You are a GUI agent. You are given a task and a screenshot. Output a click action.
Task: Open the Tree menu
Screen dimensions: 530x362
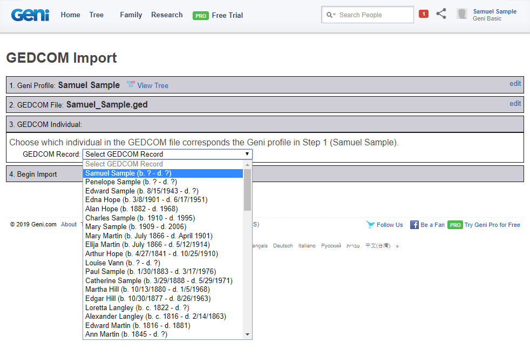96,15
